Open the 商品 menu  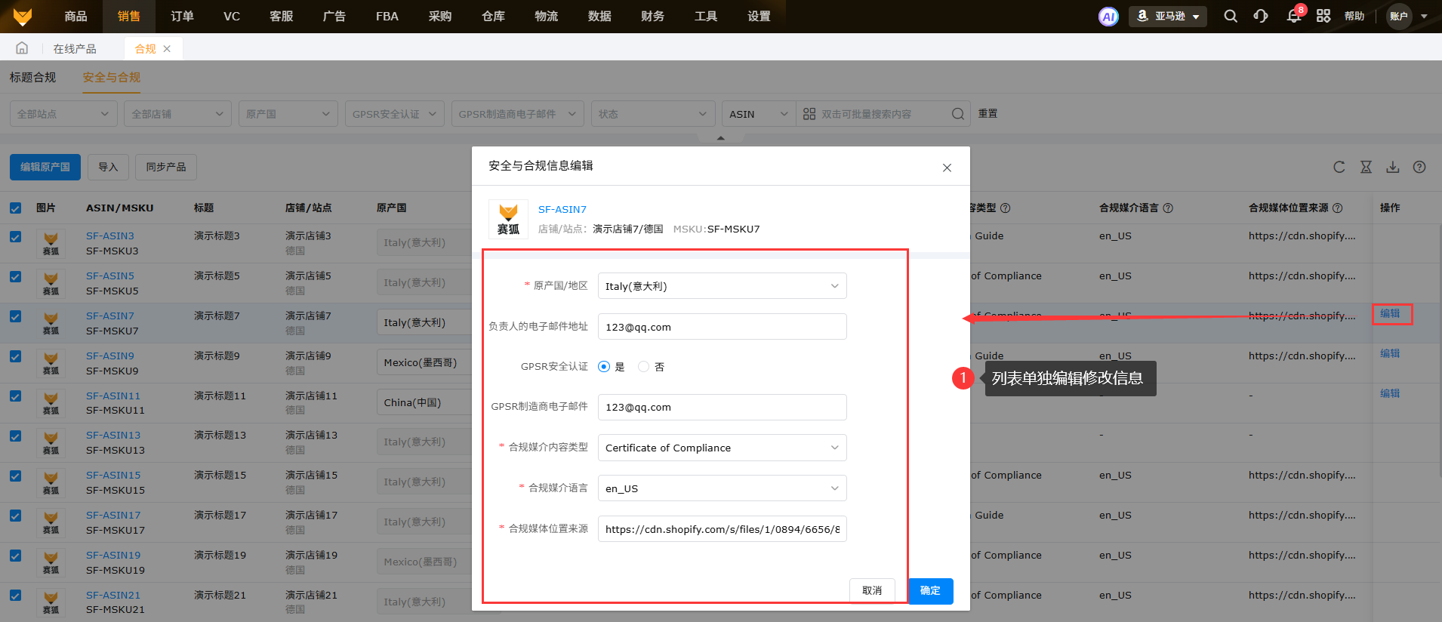point(75,16)
